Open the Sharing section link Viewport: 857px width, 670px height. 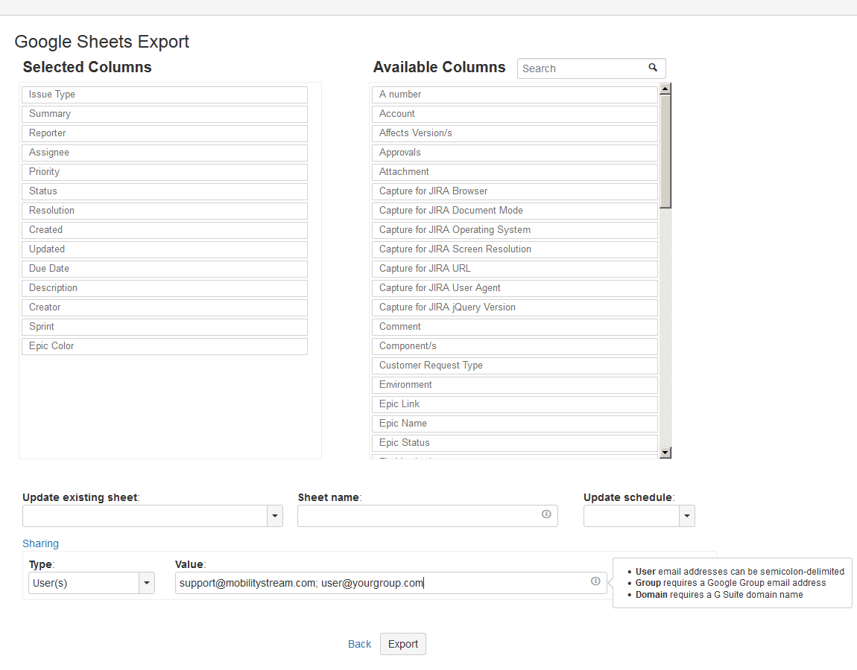point(40,543)
